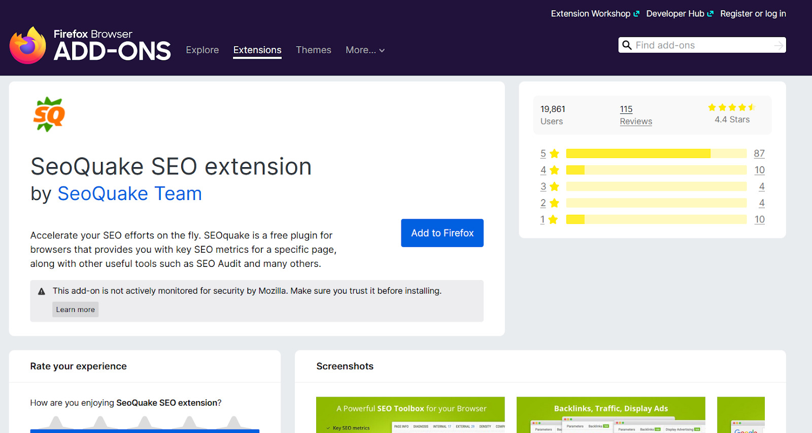This screenshot has width=812, height=433.
Task: Click the 4.4 stars rating icons
Action: tap(732, 107)
